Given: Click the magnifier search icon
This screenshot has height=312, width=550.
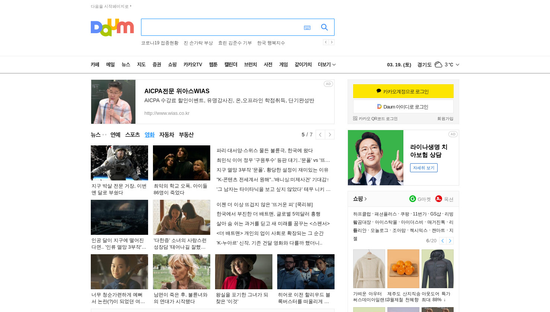Looking at the screenshot, I should [x=324, y=27].
